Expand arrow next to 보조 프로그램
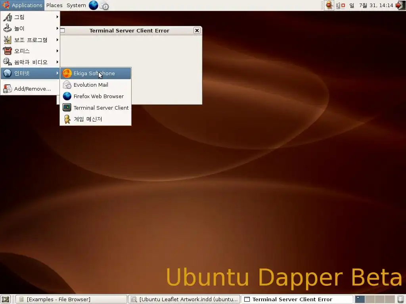This screenshot has height=304, width=406. pos(57,40)
